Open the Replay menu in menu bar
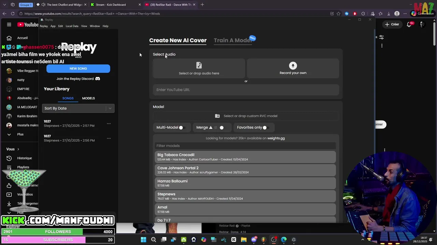The image size is (437, 245). pyautogui.click(x=44, y=26)
